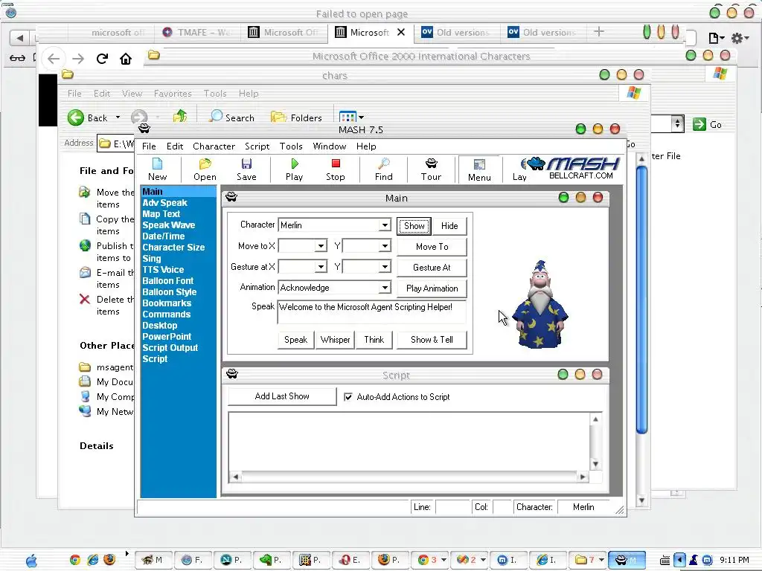Click the Speak button

[x=295, y=340]
